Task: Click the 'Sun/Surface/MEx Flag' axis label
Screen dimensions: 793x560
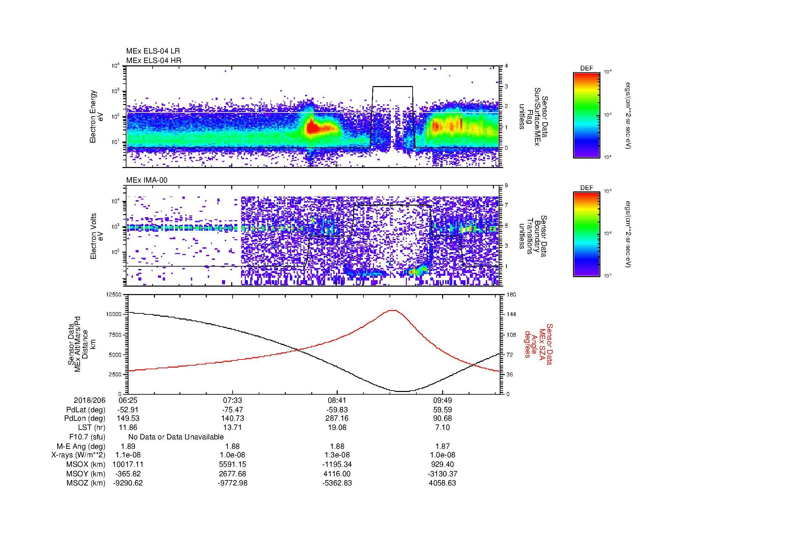Action: coord(533,117)
